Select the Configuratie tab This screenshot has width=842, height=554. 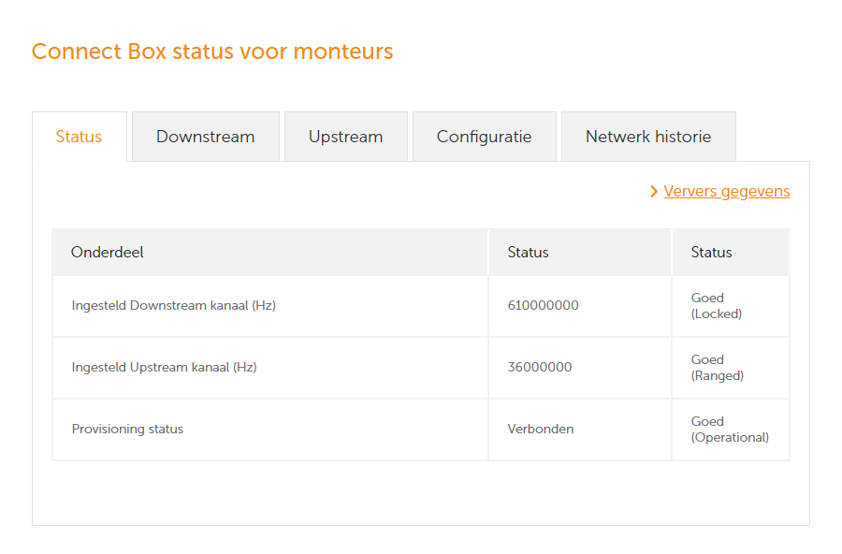point(485,137)
